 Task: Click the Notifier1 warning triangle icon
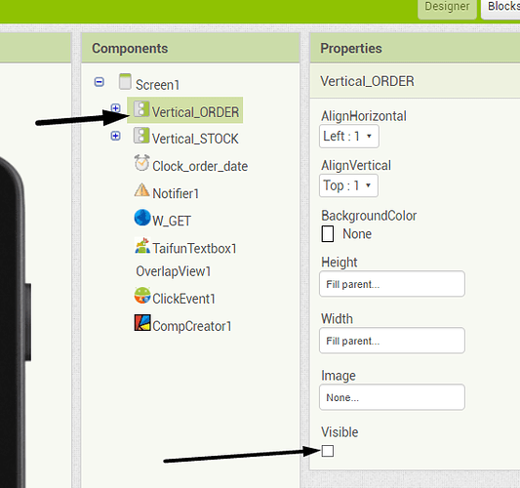(x=141, y=189)
